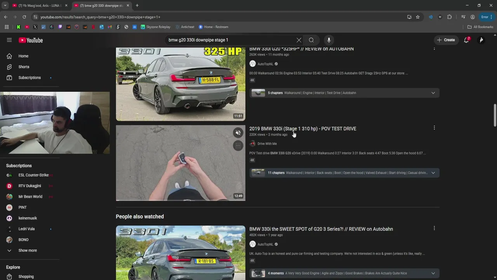This screenshot has height=280, width=497.
Task: Expand the 11 chapters row
Action: [344, 173]
